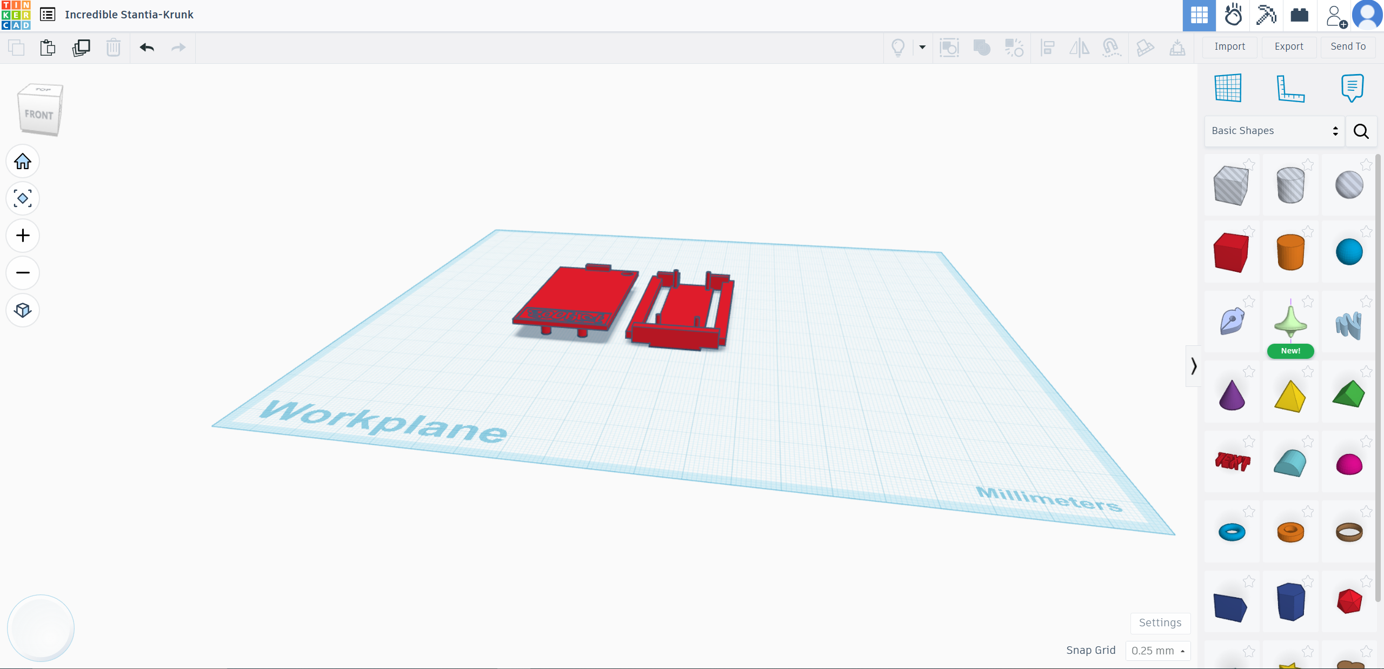Click the Ungroup shapes icon

coord(1014,48)
